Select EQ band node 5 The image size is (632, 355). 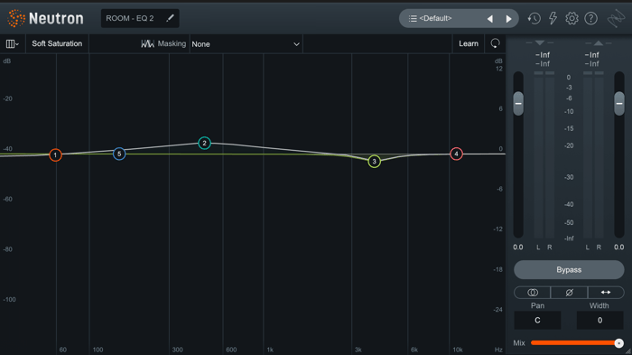pos(119,154)
